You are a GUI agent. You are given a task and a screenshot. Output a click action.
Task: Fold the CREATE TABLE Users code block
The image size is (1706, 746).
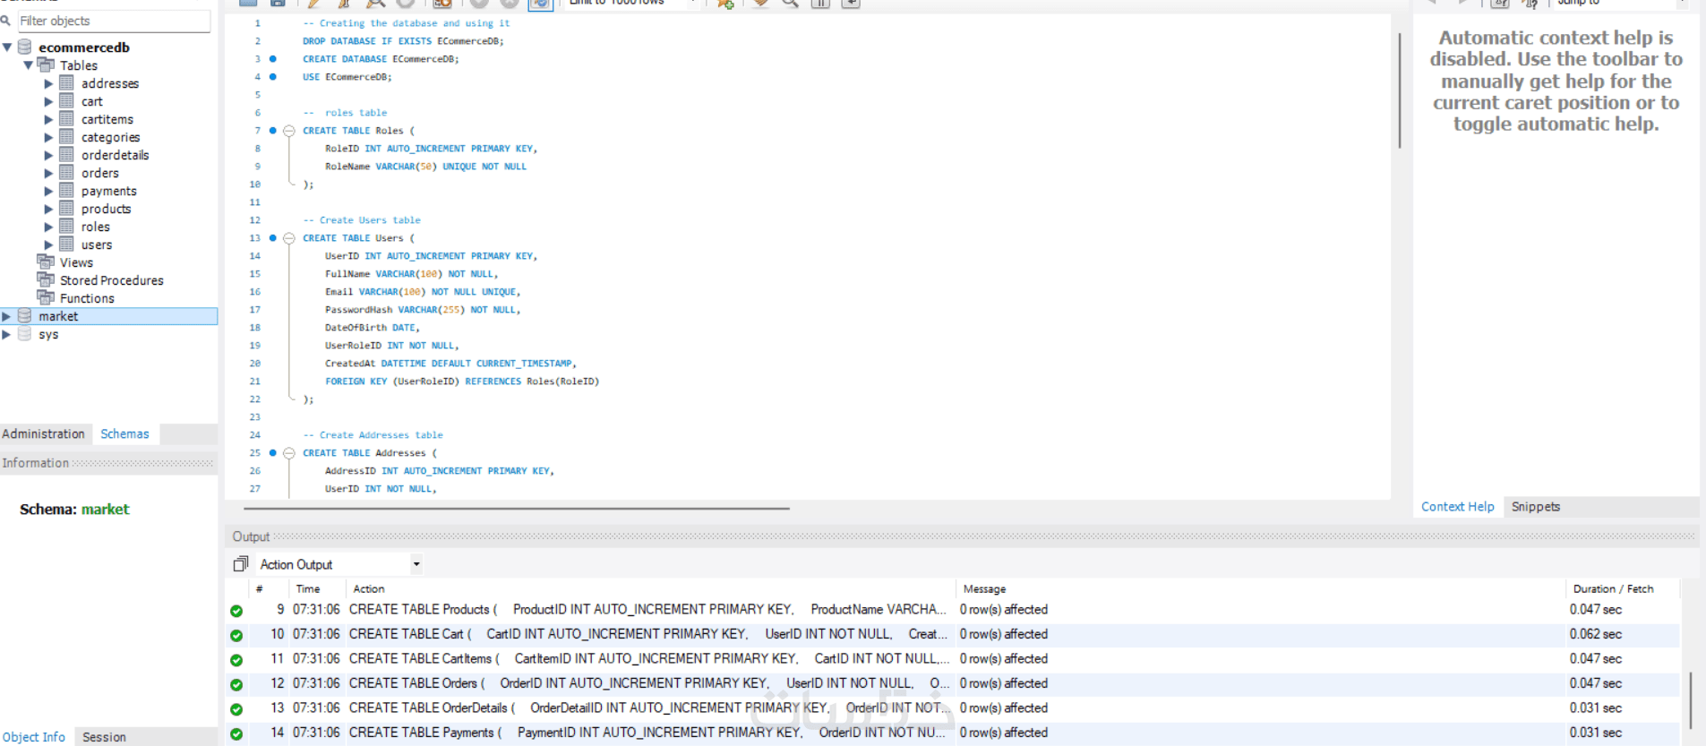click(x=289, y=238)
